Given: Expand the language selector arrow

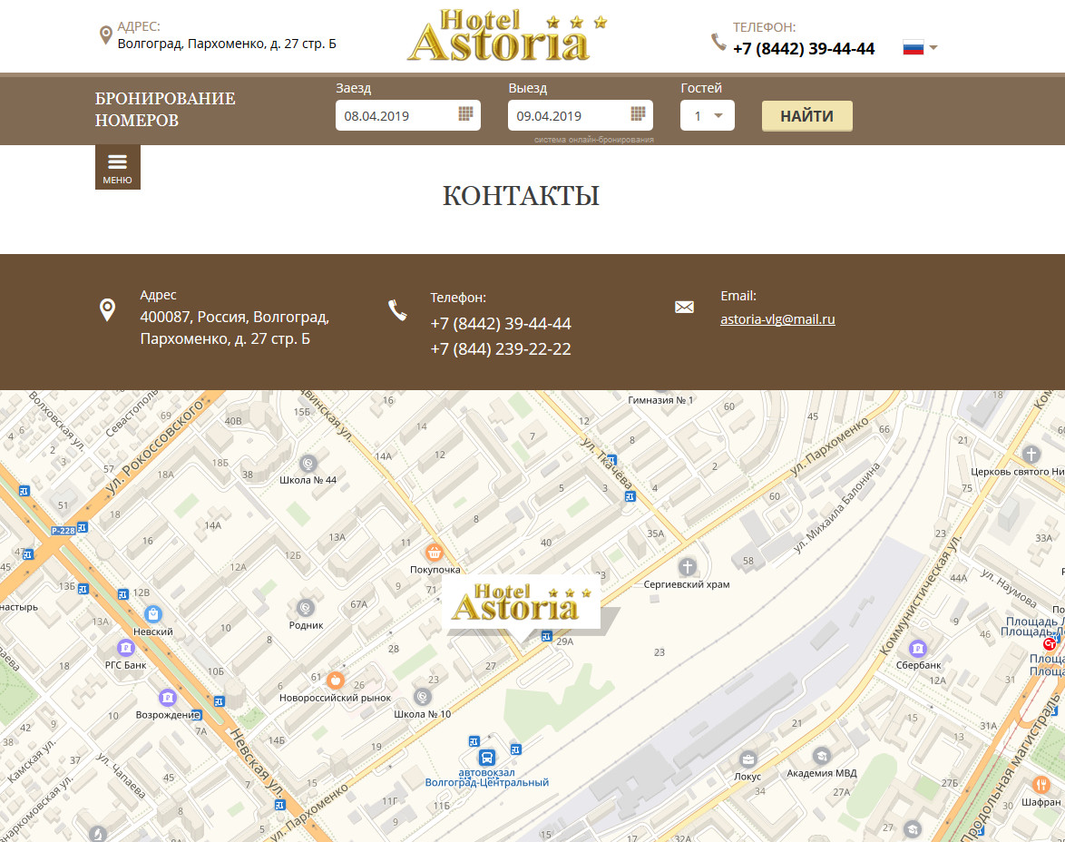Looking at the screenshot, I should click(933, 47).
